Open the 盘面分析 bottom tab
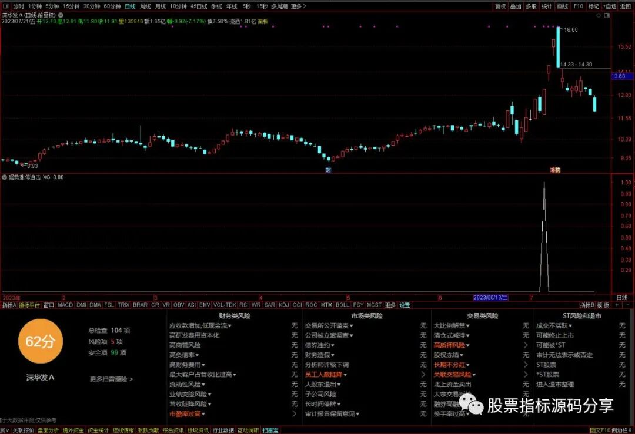 point(48,430)
